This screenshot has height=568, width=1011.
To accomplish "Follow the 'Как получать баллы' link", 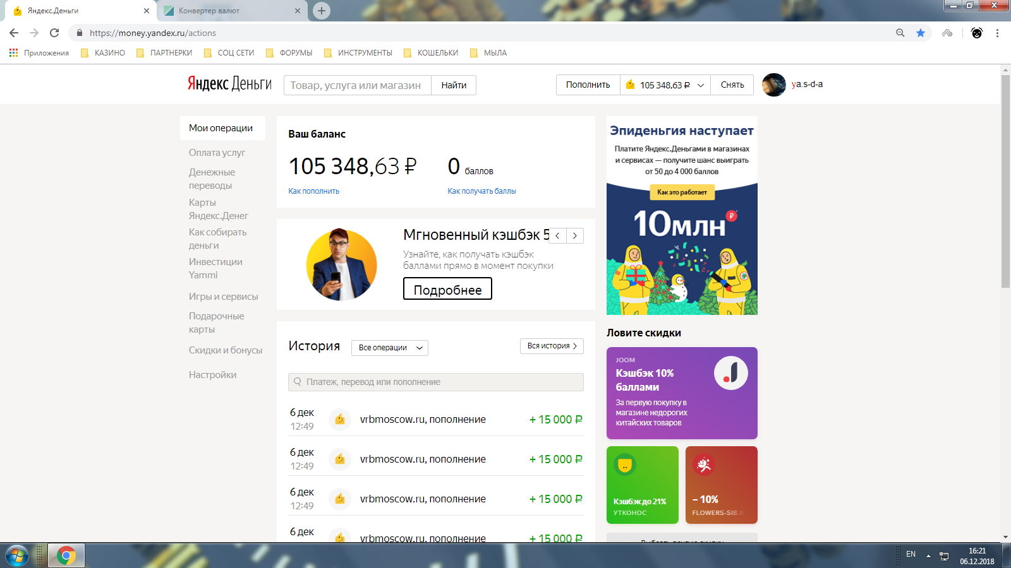I will (481, 191).
